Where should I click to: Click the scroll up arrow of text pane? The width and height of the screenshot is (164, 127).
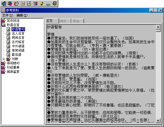tap(158, 27)
